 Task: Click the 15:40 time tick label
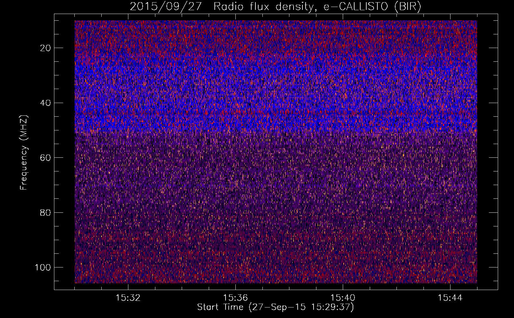pos(343,298)
